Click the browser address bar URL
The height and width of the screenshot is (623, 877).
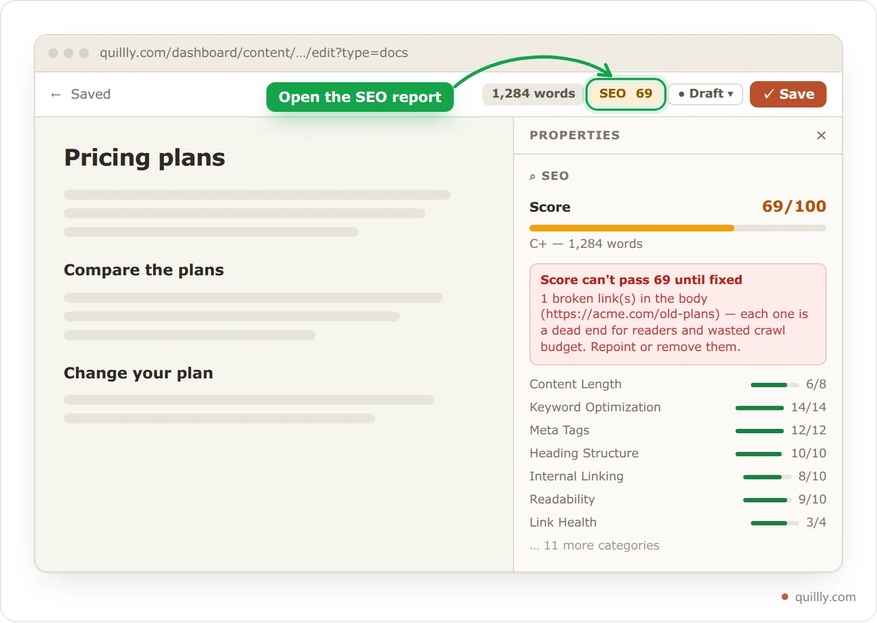click(254, 53)
